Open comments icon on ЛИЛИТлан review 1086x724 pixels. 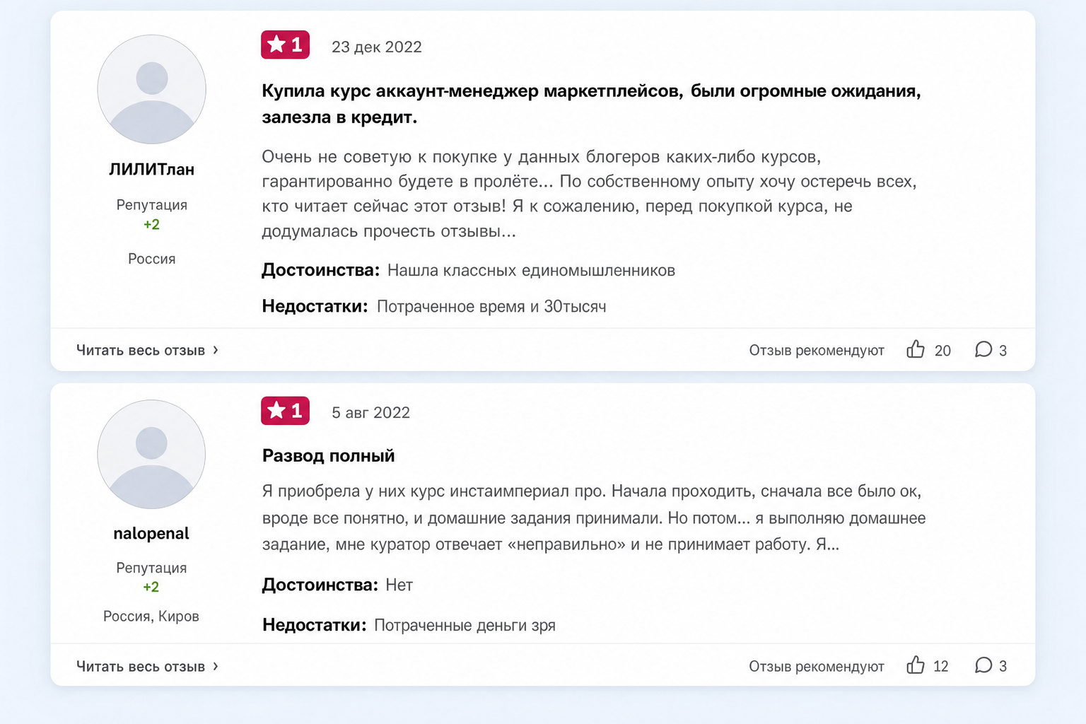point(983,349)
